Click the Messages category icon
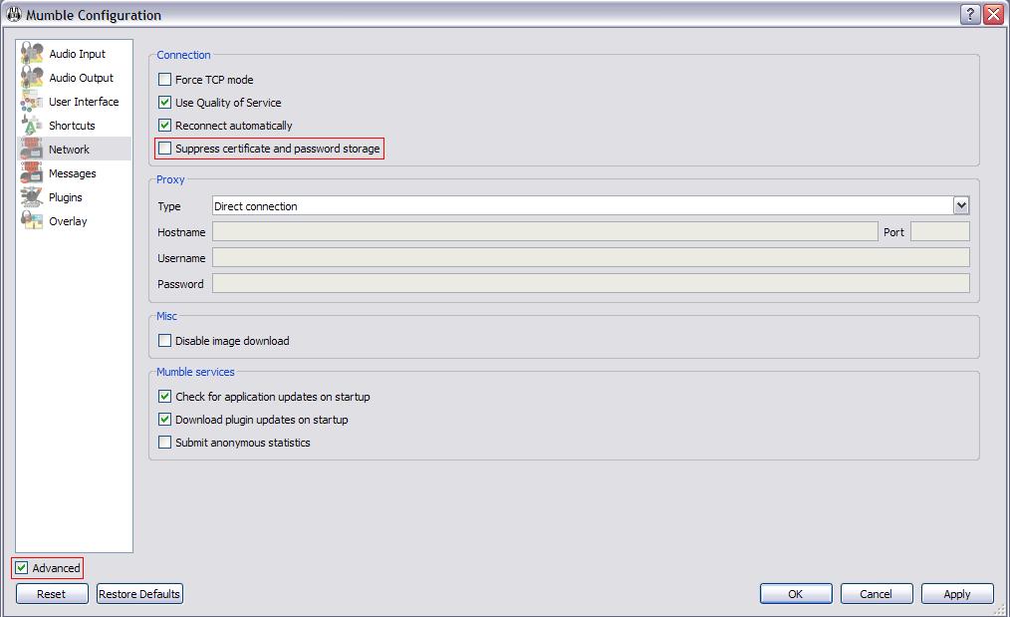Viewport: 1010px width, 617px height. point(32,173)
